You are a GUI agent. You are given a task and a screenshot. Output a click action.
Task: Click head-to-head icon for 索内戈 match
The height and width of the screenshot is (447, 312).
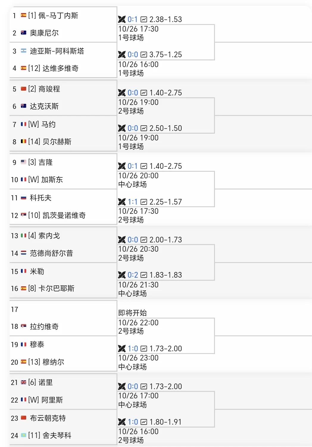[x=122, y=240]
